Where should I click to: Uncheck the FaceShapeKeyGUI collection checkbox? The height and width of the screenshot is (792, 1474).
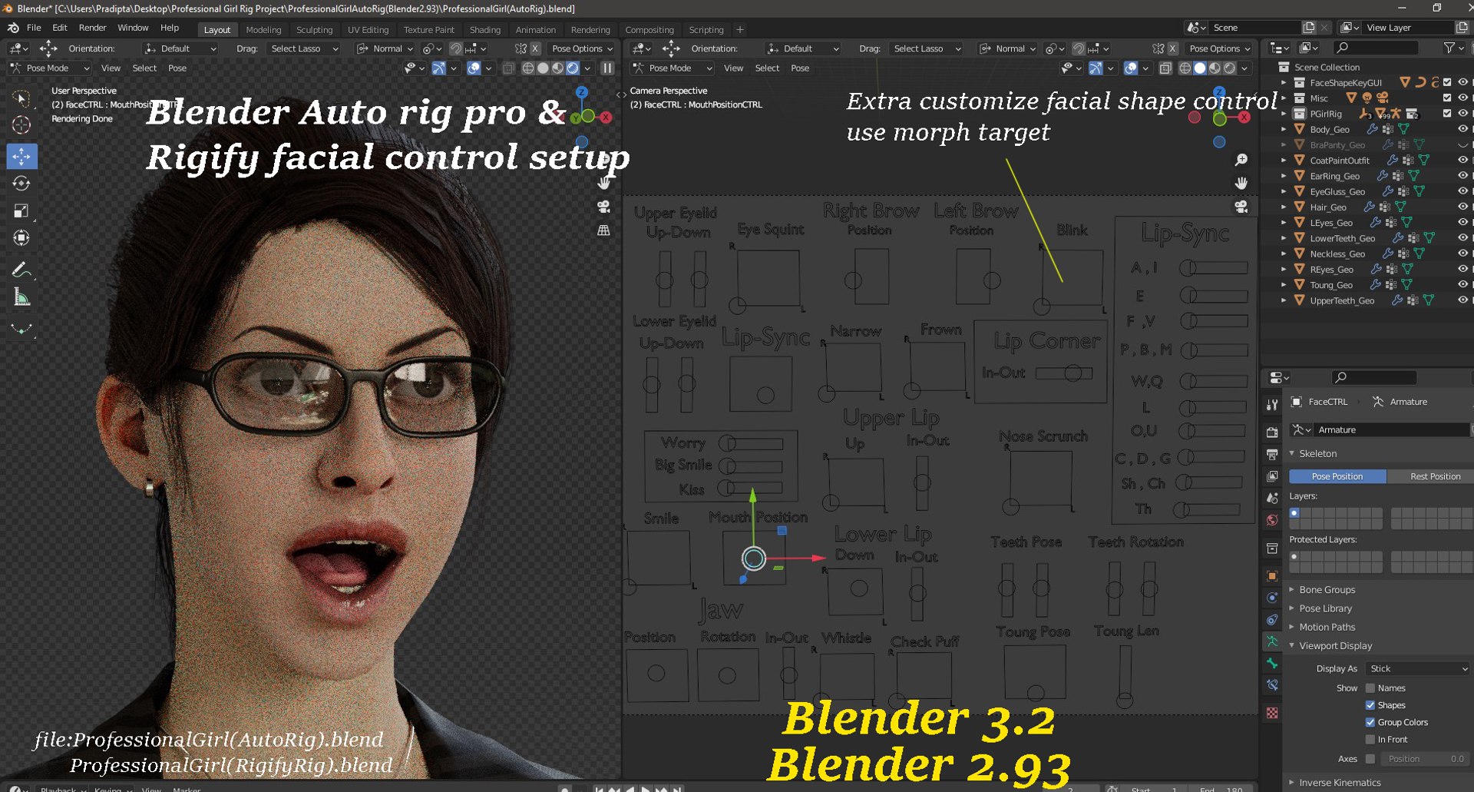point(1447,82)
